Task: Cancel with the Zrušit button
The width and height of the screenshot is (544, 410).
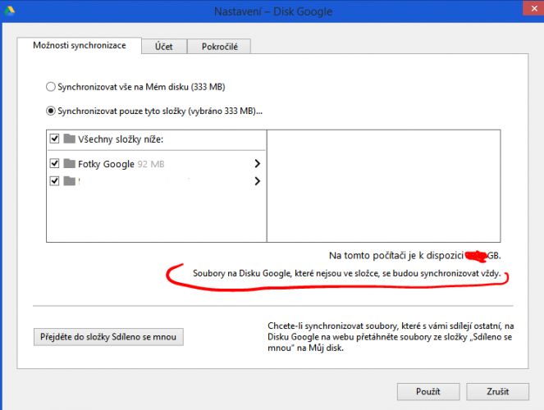Action: pyautogui.click(x=497, y=392)
